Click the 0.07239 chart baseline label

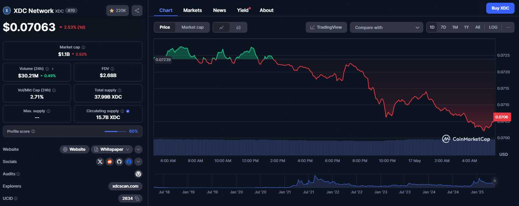163,60
